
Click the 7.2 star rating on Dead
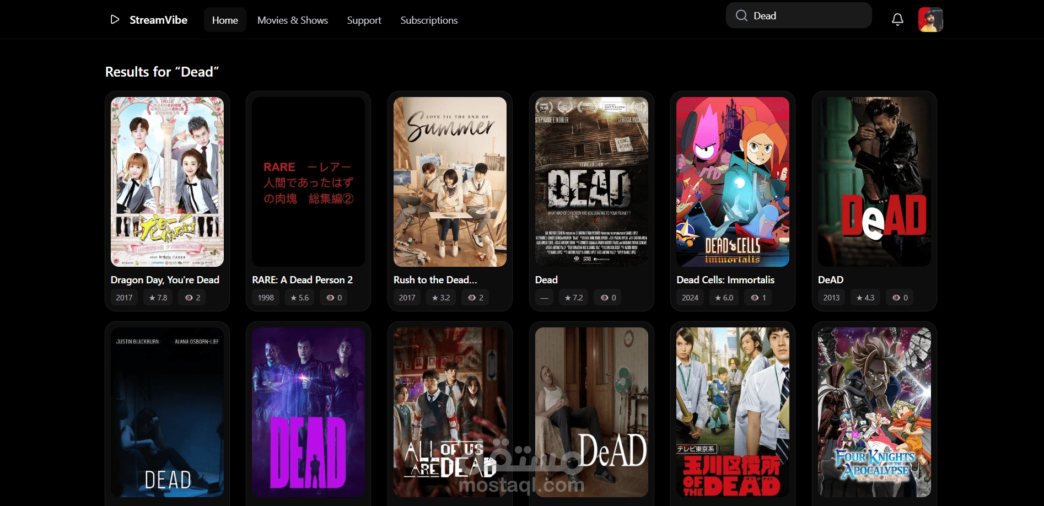[x=573, y=298]
